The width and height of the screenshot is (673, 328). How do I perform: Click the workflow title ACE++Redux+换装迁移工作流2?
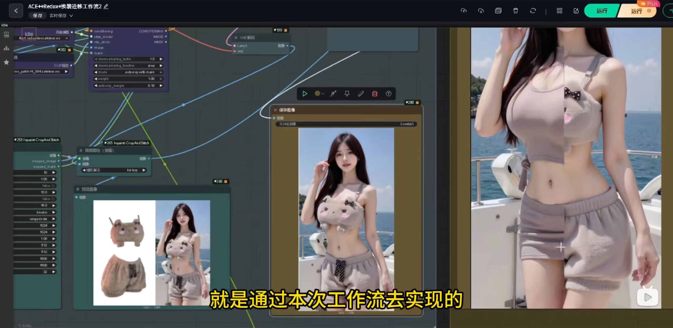pyautogui.click(x=65, y=6)
